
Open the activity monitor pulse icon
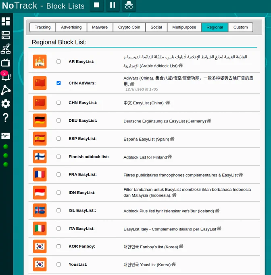click(6, 136)
